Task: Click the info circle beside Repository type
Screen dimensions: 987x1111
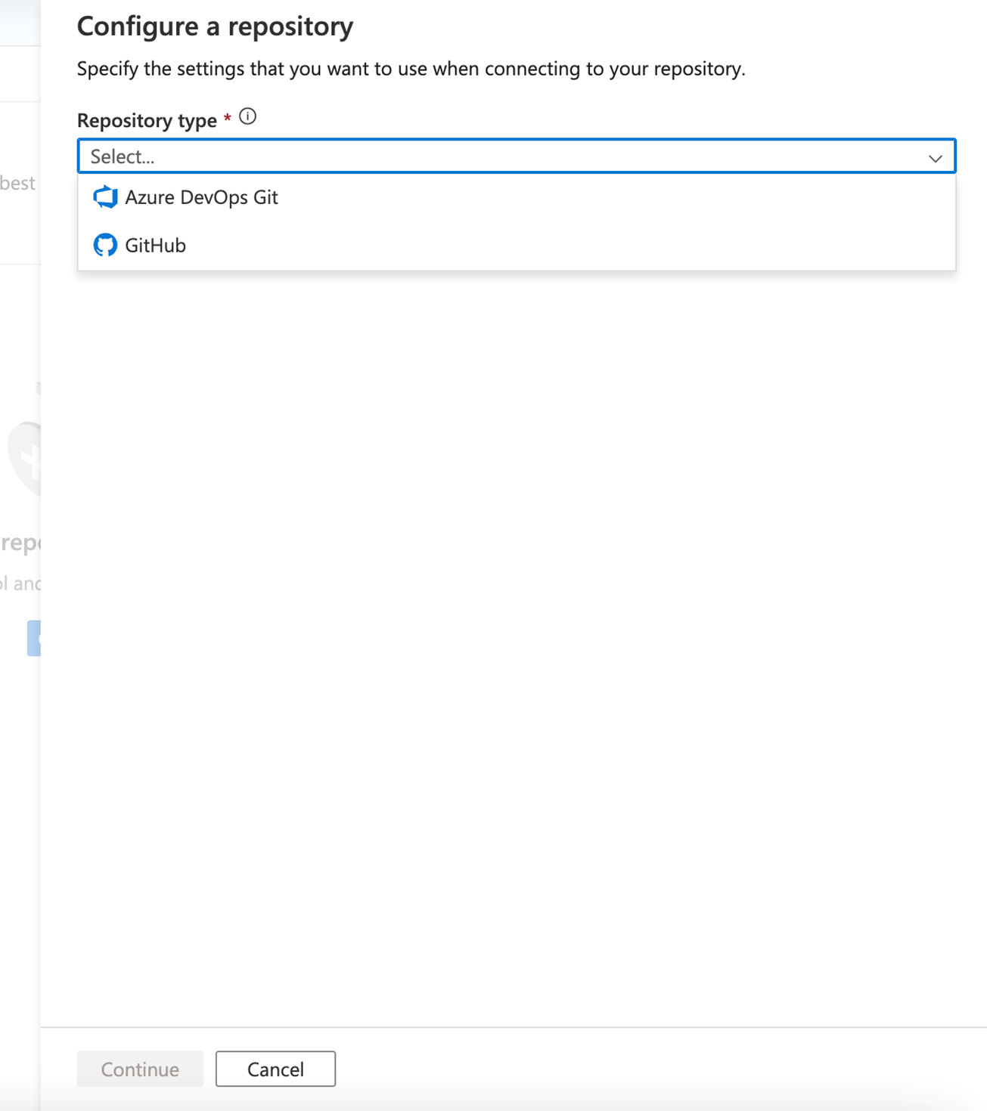Action: coord(247,116)
